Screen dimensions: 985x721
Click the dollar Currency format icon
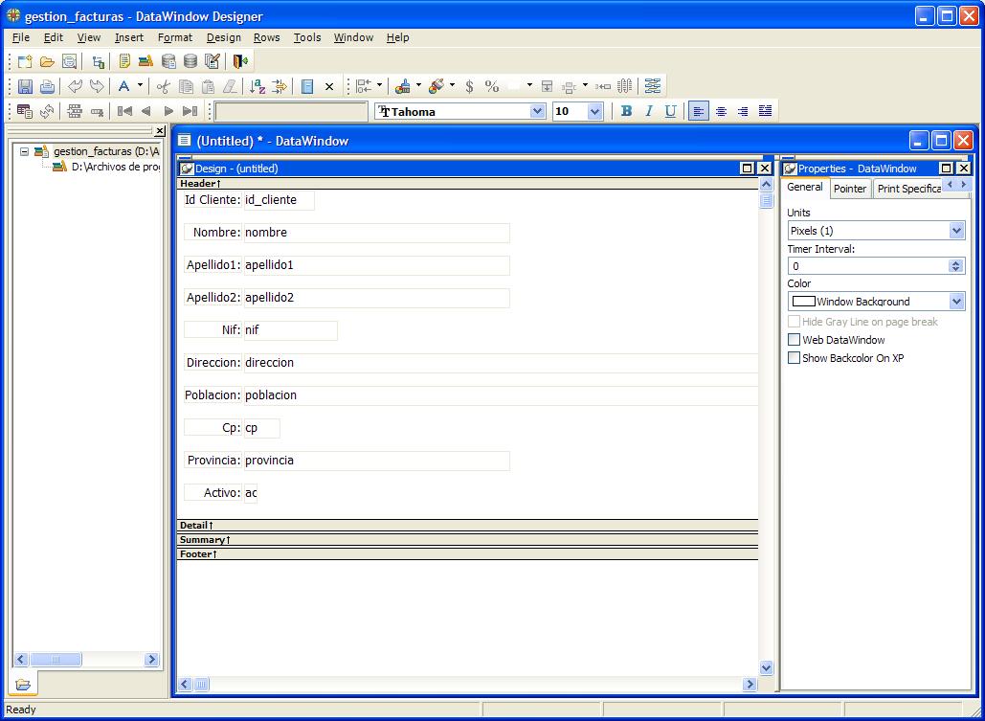(x=469, y=86)
